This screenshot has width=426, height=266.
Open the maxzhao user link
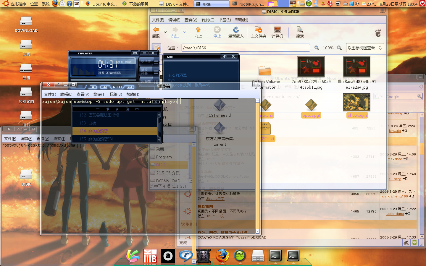coord(395,159)
